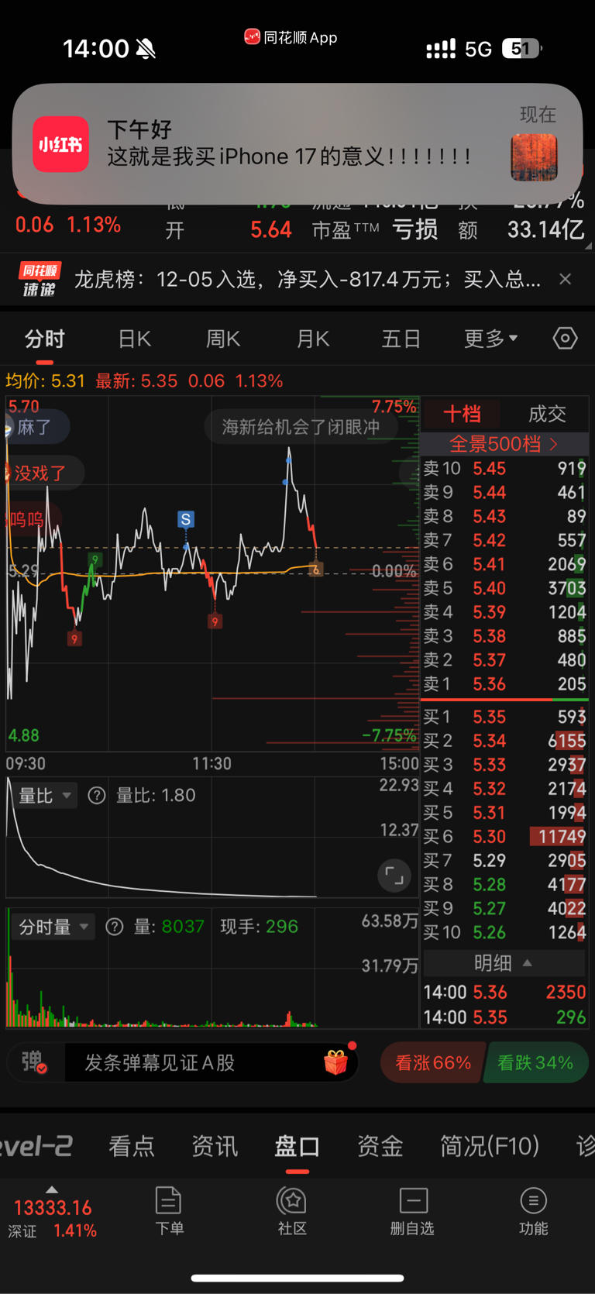This screenshot has width=595, height=1294.
Task: Open 全景500档 full depth view
Action: click(504, 444)
